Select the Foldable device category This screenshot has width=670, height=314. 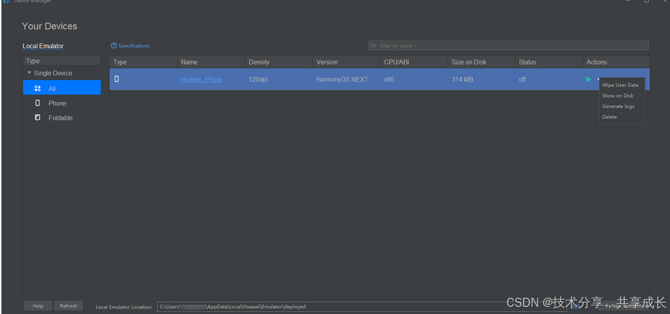coord(62,117)
